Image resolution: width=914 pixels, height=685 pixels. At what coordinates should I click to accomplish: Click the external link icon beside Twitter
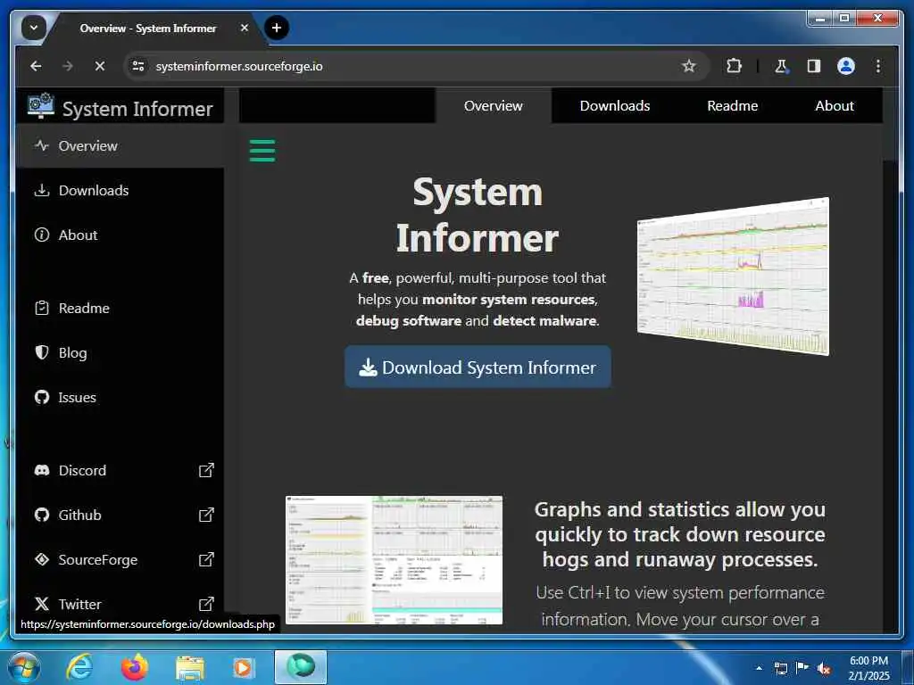[206, 604]
